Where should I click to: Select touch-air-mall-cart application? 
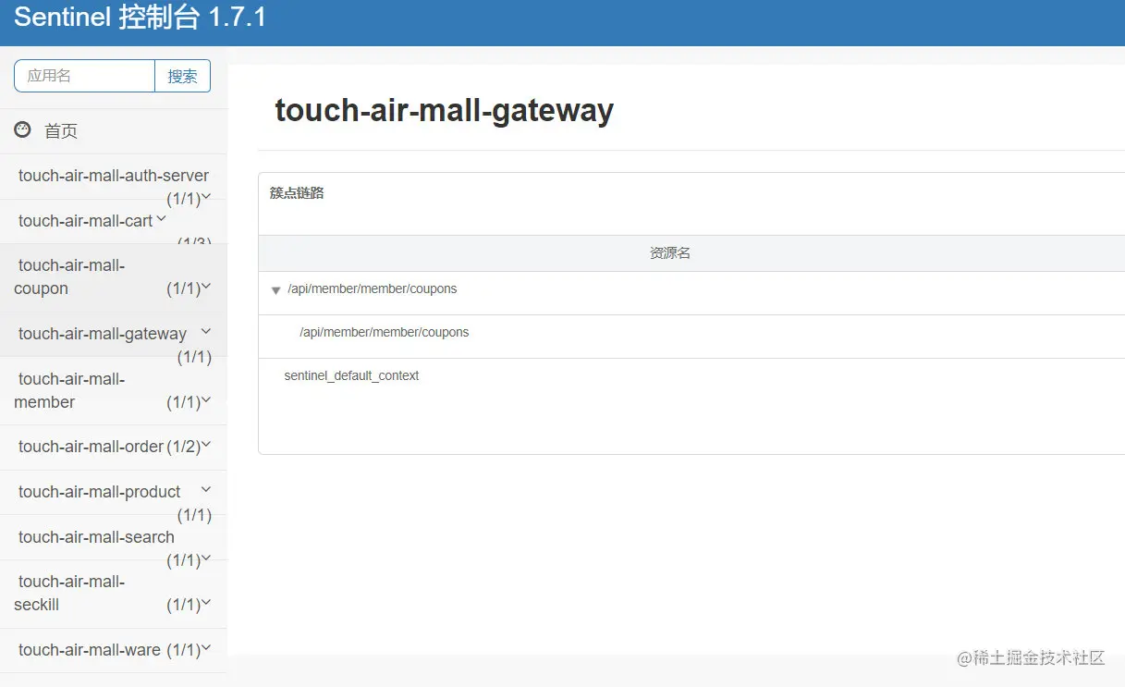click(85, 221)
